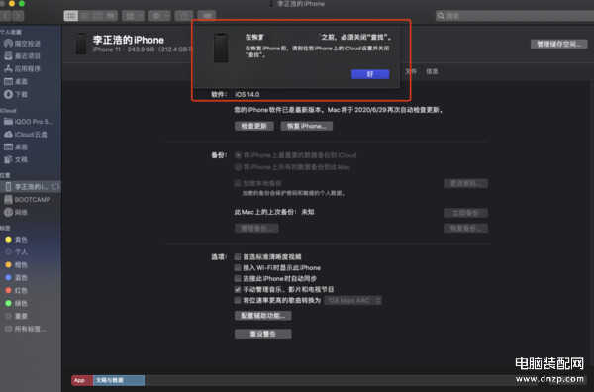Image resolution: width=594 pixels, height=392 pixels.
Task: Click the 恢复备份 (Restore Backup) button
Action: click(x=465, y=228)
